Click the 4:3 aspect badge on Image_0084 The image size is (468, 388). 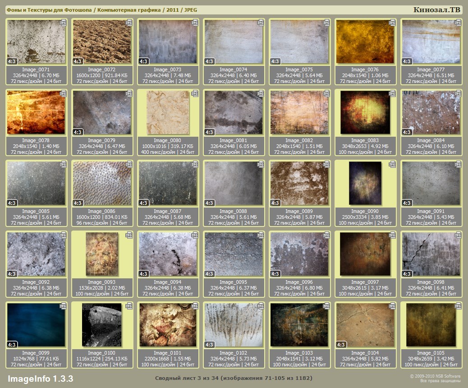407,132
